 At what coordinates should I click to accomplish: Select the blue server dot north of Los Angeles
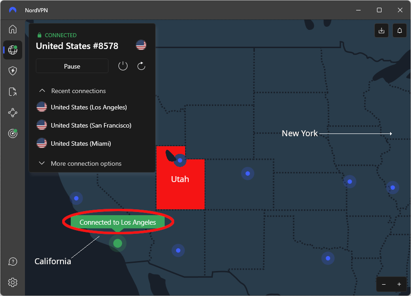click(76, 198)
